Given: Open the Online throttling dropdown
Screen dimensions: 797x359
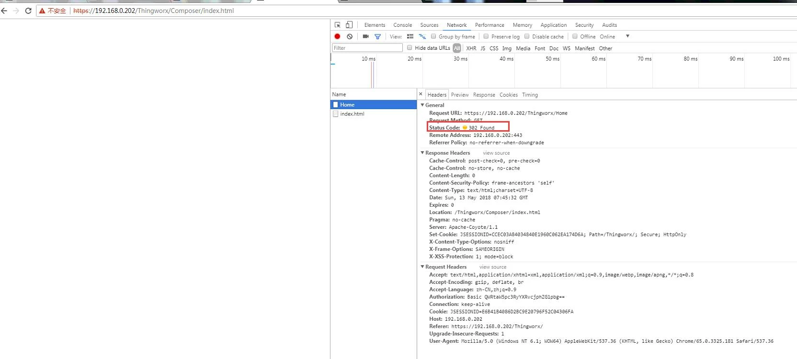Looking at the screenshot, I should 615,36.
